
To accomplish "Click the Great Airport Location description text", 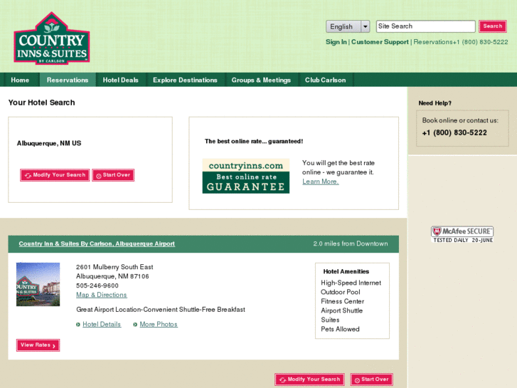I will coord(161,310).
